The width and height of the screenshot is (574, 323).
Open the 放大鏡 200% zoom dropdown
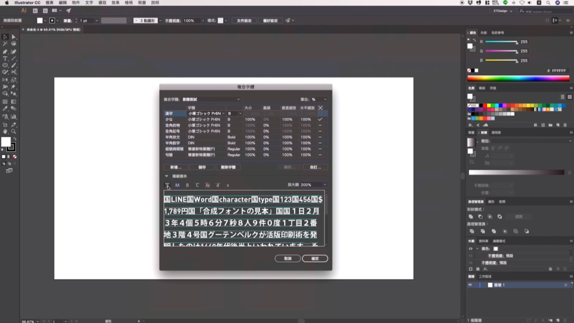[x=314, y=184]
